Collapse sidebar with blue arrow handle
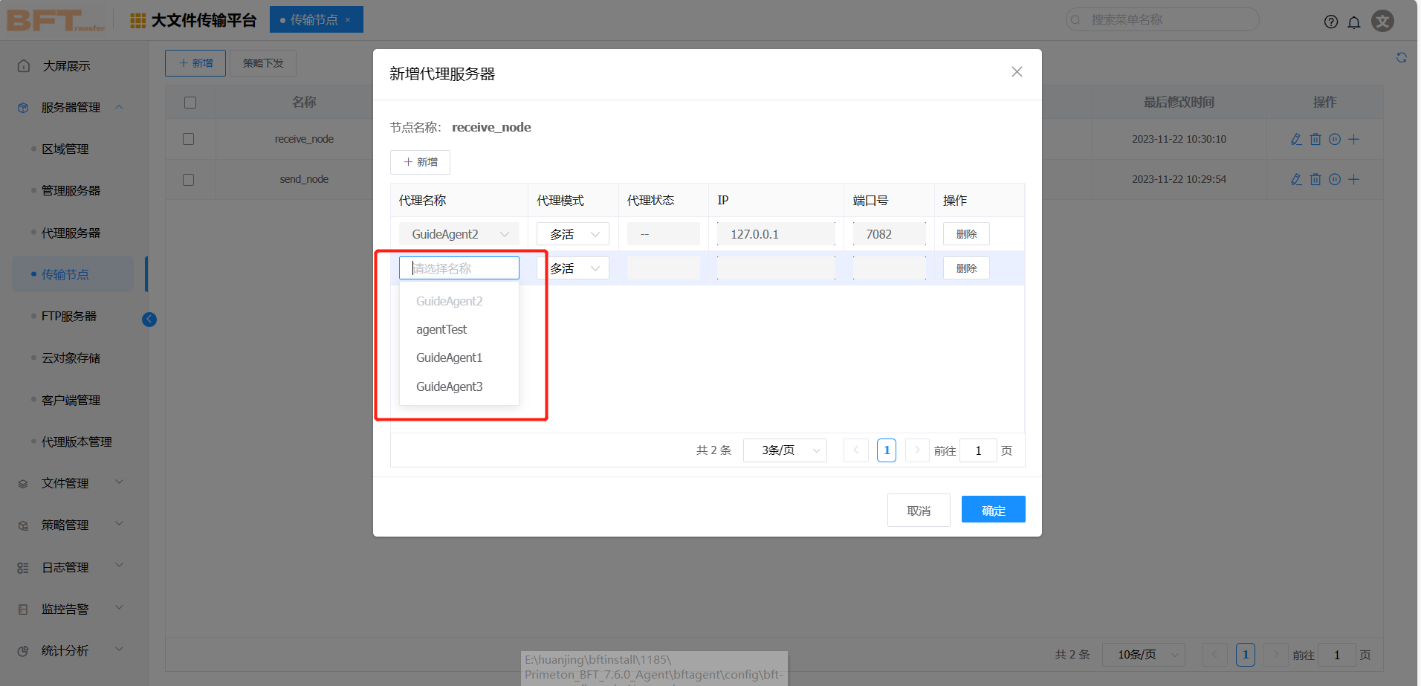The width and height of the screenshot is (1421, 686). coord(149,320)
